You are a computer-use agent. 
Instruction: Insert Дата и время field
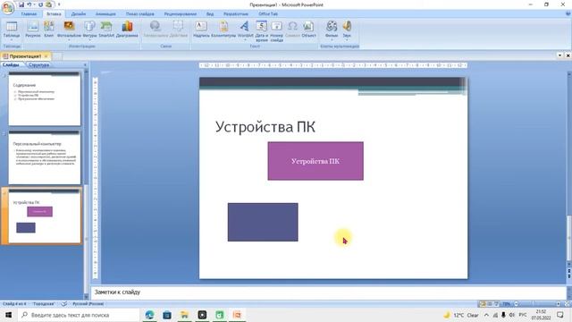262,31
